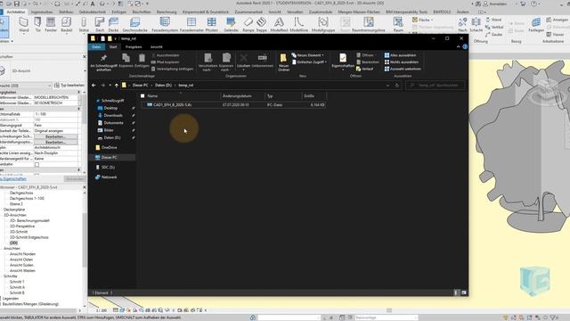
Task: Select OneDrive in Explorer navigation pane
Action: click(x=109, y=147)
